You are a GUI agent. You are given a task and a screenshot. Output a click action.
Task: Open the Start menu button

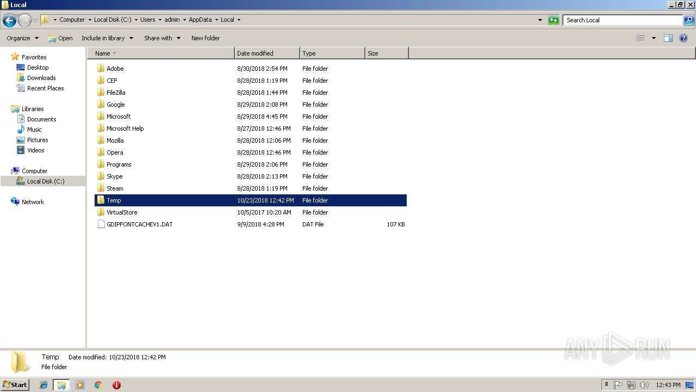click(x=15, y=385)
